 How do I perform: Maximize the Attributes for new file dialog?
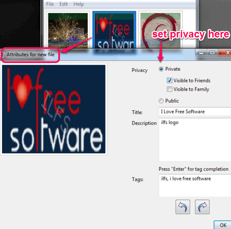[x=212, y=53]
